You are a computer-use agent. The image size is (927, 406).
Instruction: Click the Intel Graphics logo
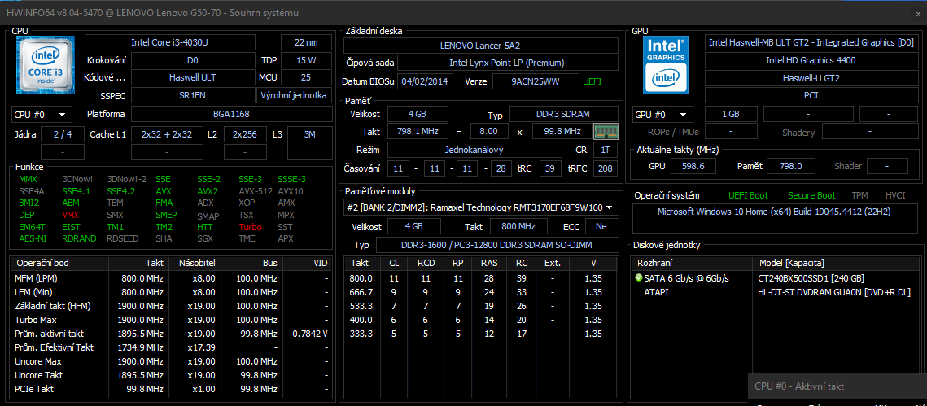(x=667, y=65)
